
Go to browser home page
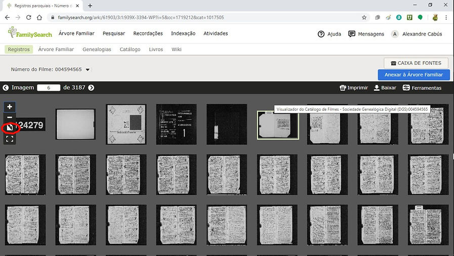(x=39, y=17)
